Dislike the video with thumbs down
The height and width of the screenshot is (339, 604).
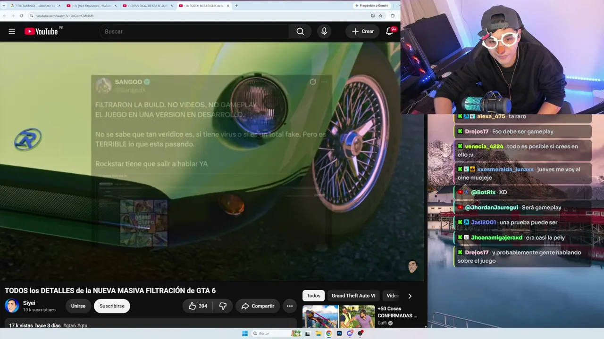[223, 306]
